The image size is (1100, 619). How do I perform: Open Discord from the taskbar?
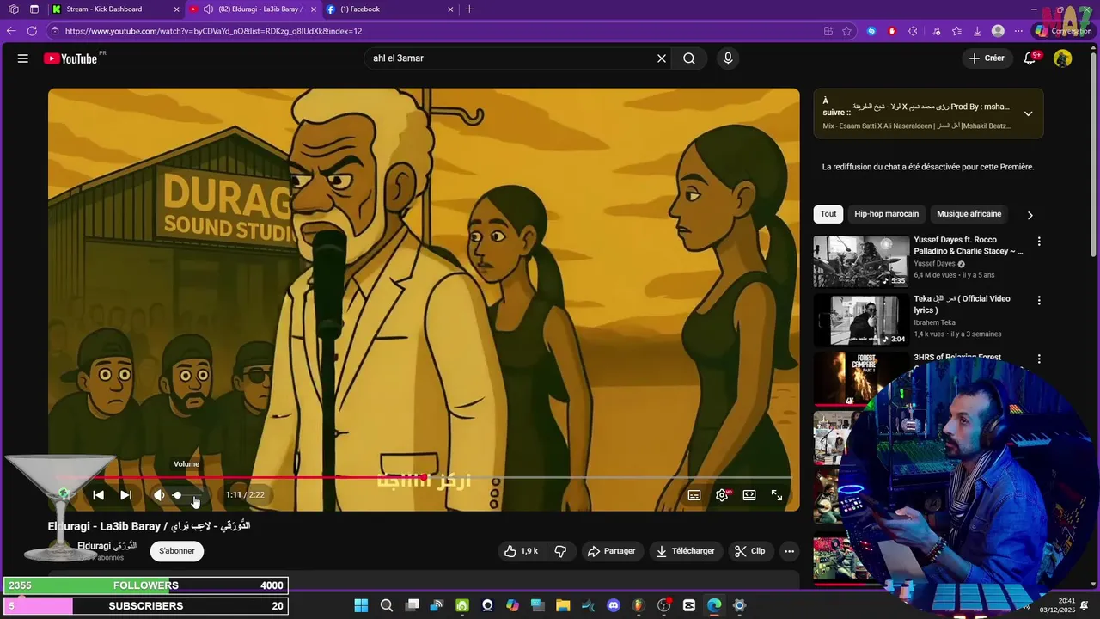coord(614,606)
